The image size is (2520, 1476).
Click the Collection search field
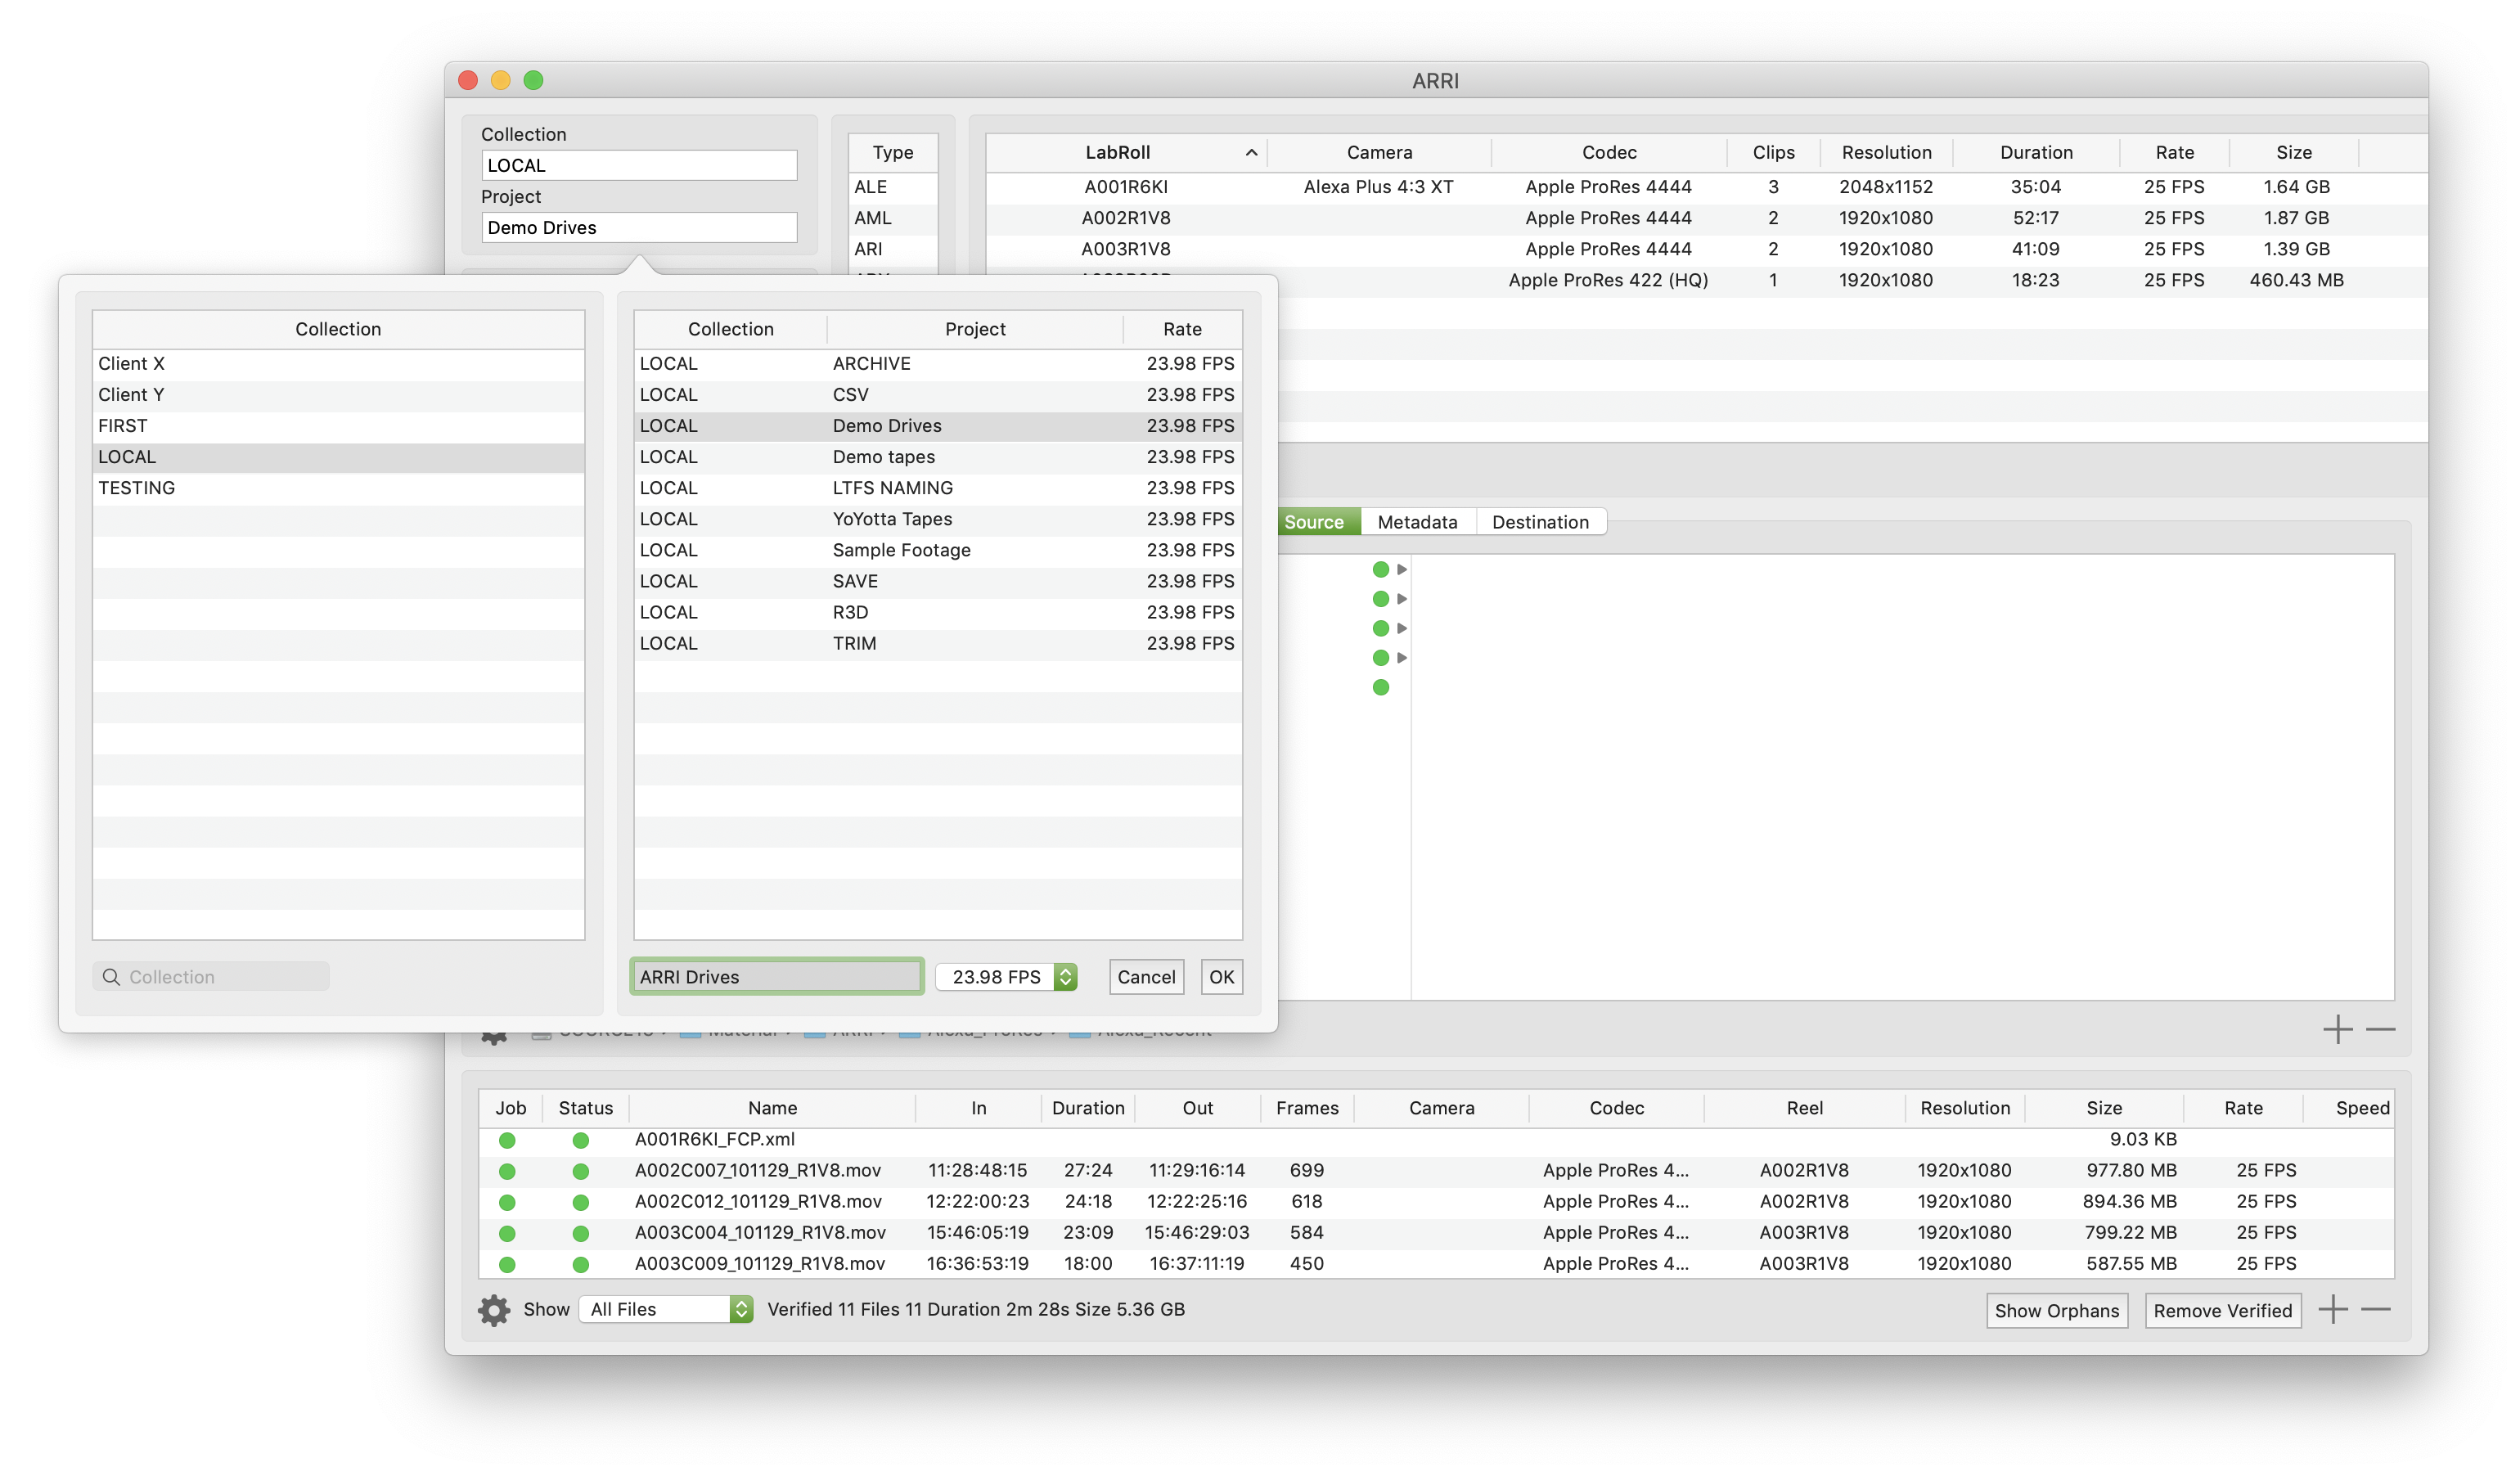click(211, 977)
